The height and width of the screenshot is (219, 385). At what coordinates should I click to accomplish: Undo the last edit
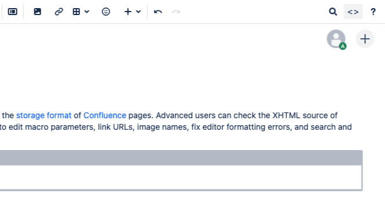click(158, 12)
